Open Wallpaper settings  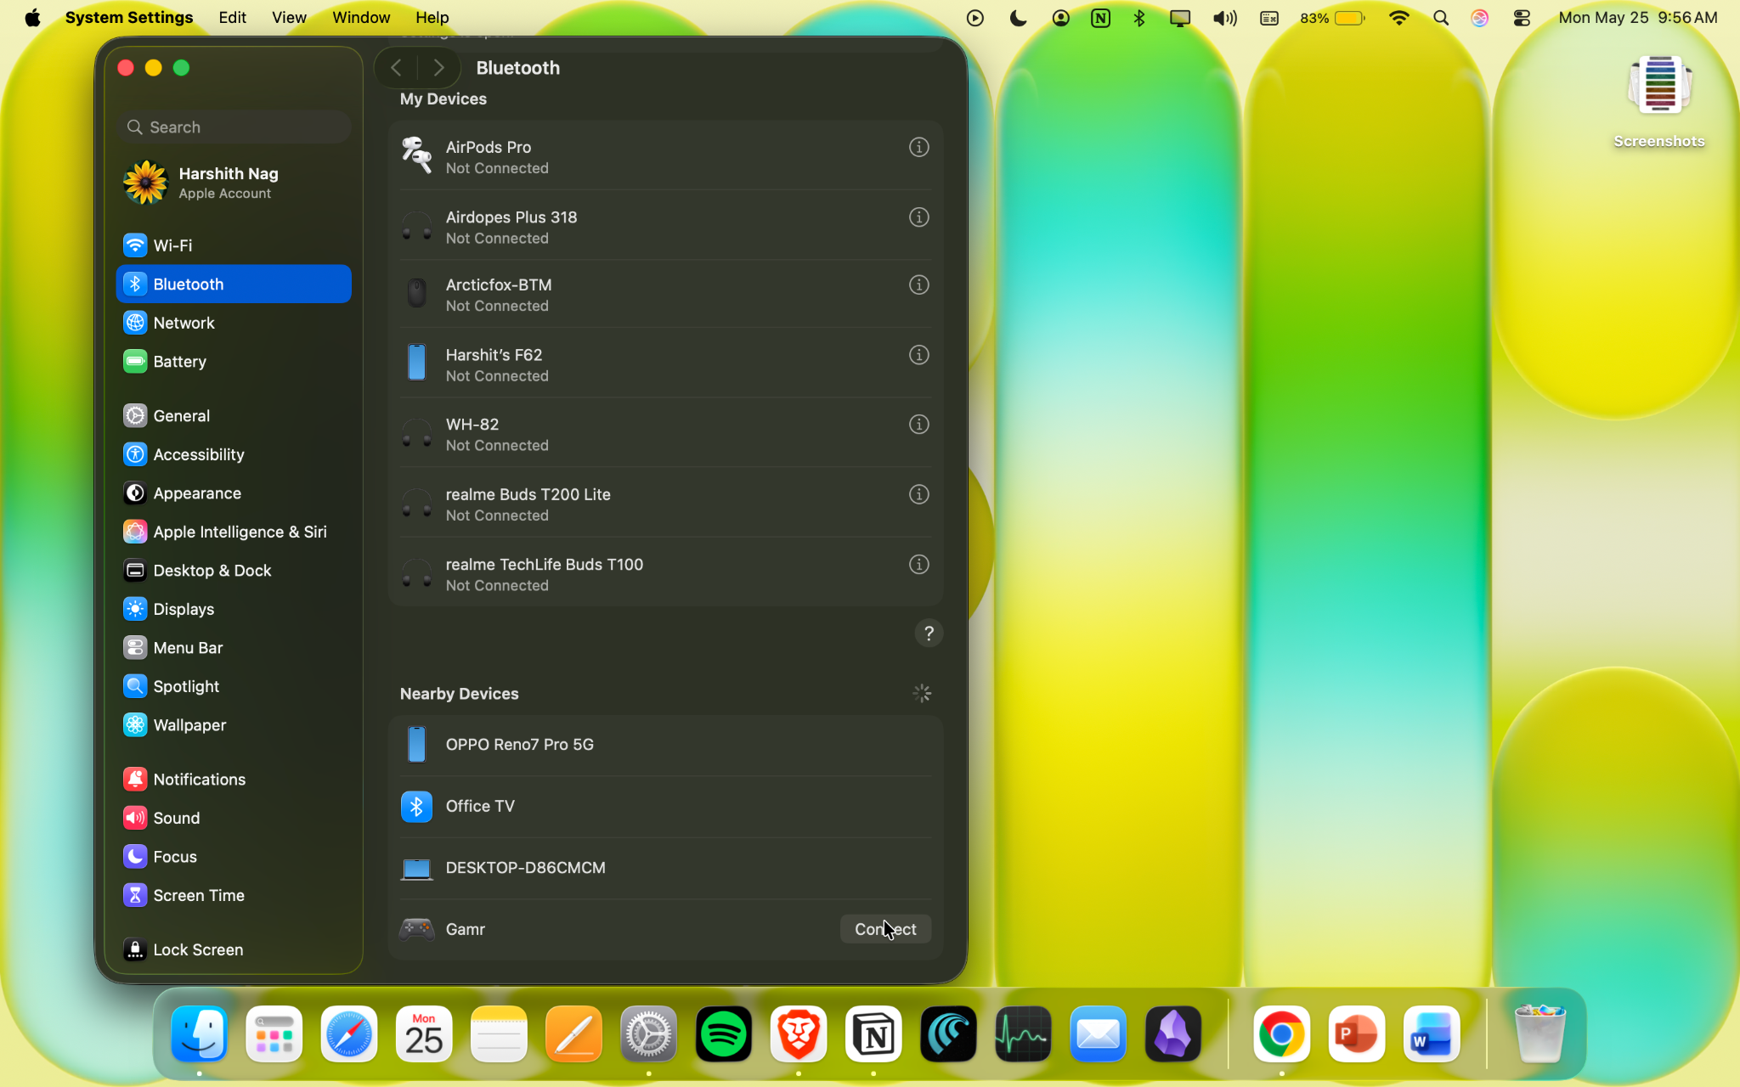click(x=234, y=725)
